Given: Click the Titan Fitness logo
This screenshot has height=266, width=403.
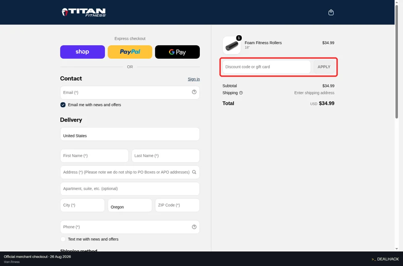Looking at the screenshot, I should [x=84, y=12].
